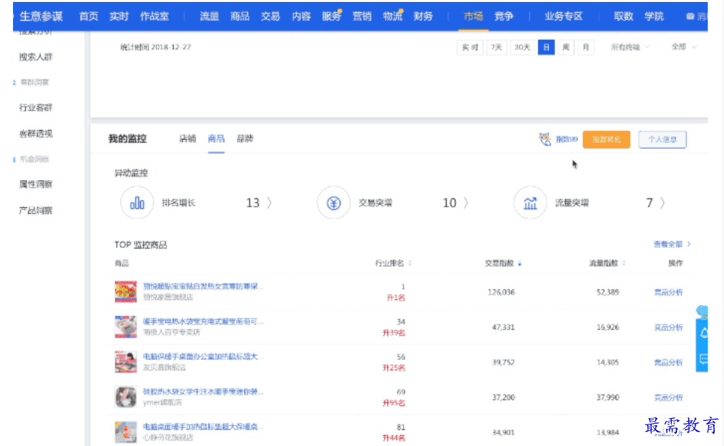
Task: Open the 排名增长 bar chart icon
Action: 137,202
